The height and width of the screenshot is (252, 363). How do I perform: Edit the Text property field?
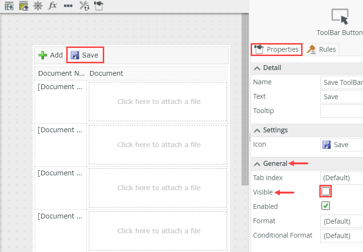point(342,97)
